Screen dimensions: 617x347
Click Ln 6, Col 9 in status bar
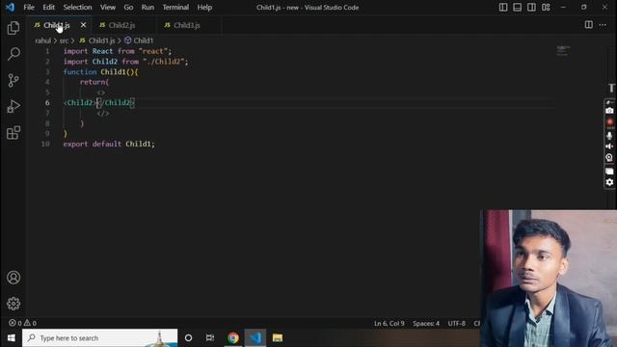tap(389, 324)
